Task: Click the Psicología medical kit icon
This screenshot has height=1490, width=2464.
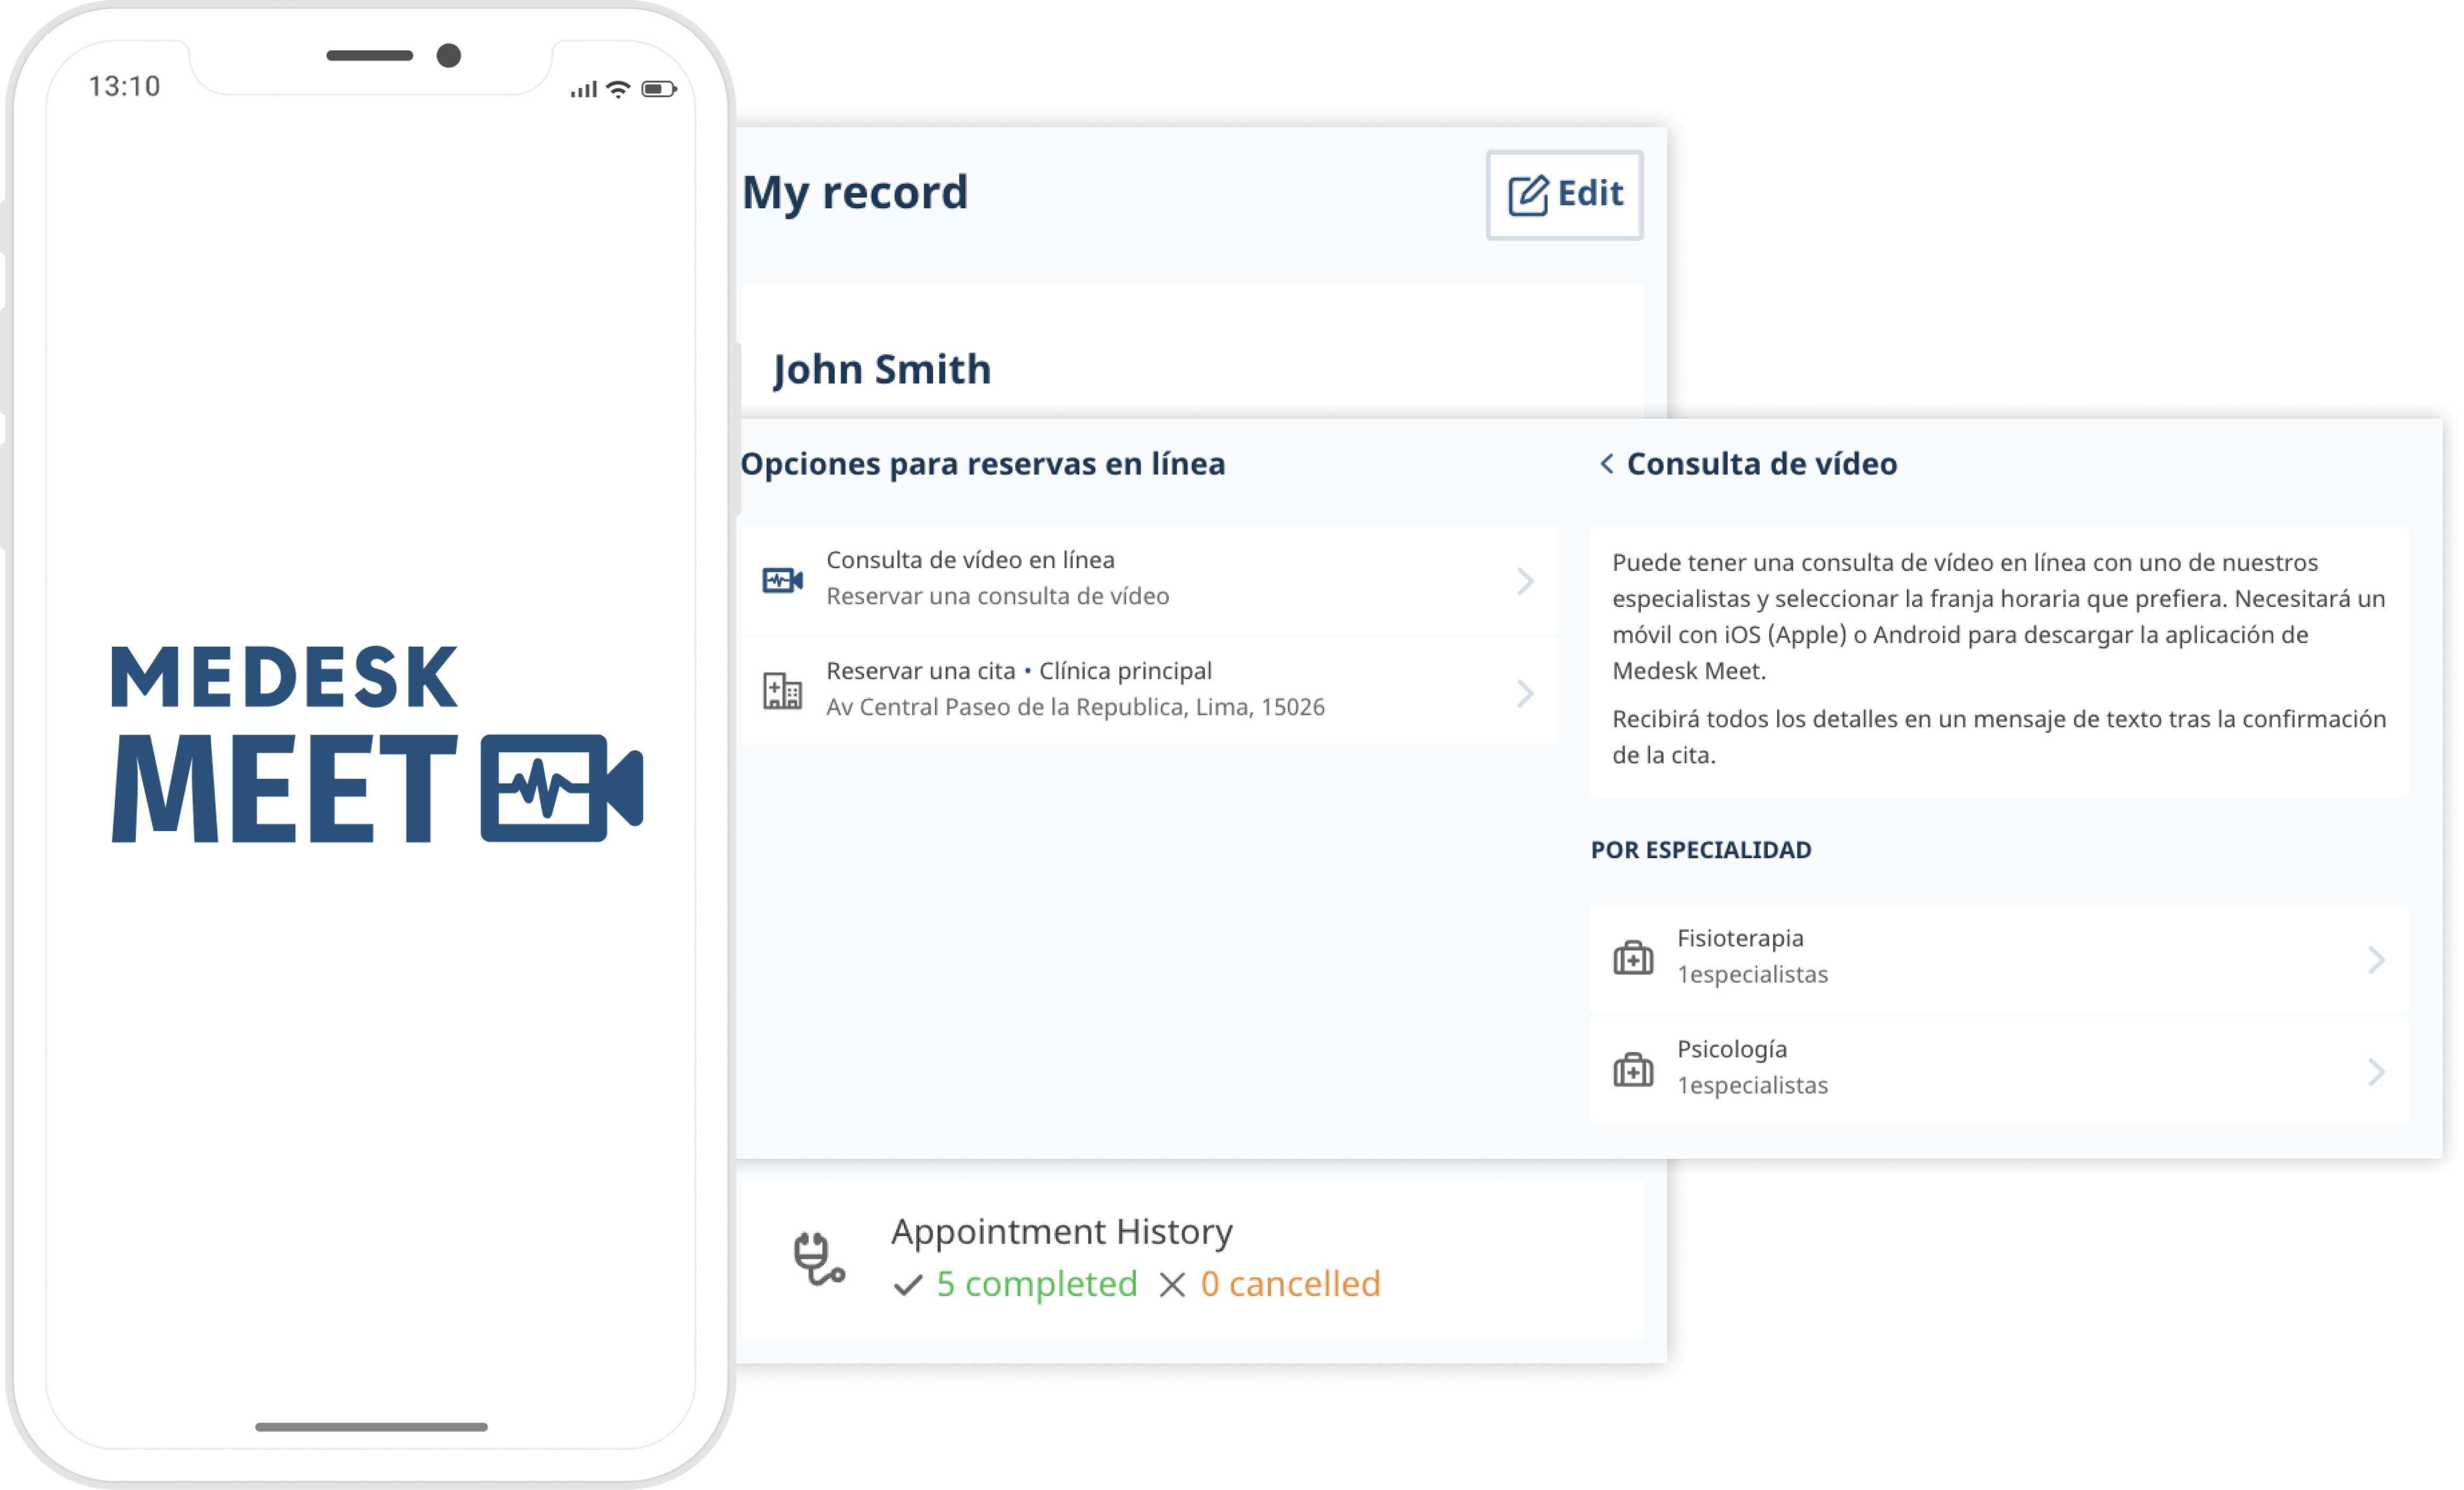Action: pyautogui.click(x=1632, y=1069)
